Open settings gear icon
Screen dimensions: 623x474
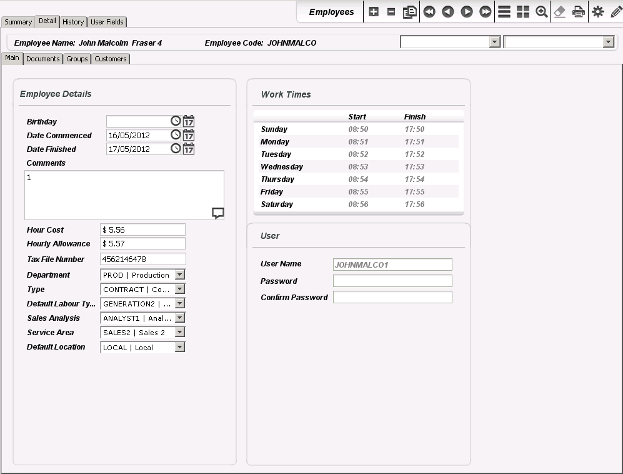pos(598,12)
